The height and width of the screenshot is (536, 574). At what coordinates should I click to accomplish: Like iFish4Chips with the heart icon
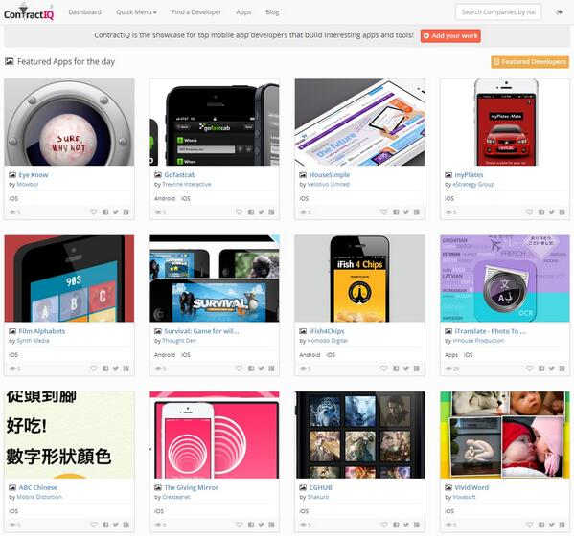tap(384, 368)
